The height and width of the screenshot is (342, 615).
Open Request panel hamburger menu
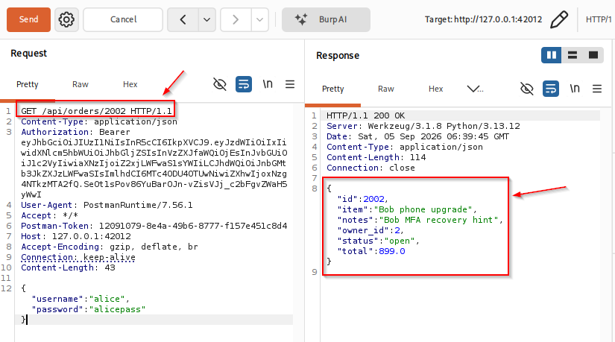(x=290, y=84)
